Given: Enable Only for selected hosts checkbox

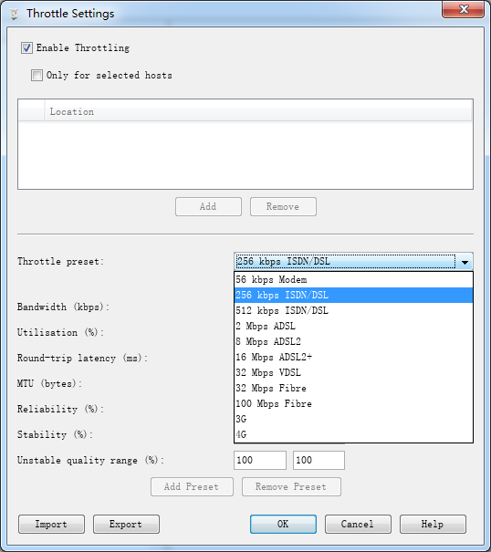Looking at the screenshot, I should (x=37, y=75).
